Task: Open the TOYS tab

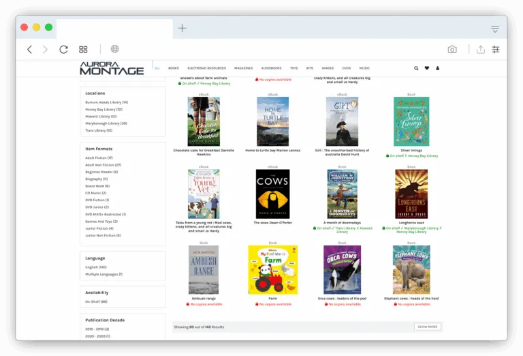Action: (x=294, y=68)
